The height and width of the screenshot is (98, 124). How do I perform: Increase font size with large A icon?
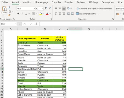point(46,8)
